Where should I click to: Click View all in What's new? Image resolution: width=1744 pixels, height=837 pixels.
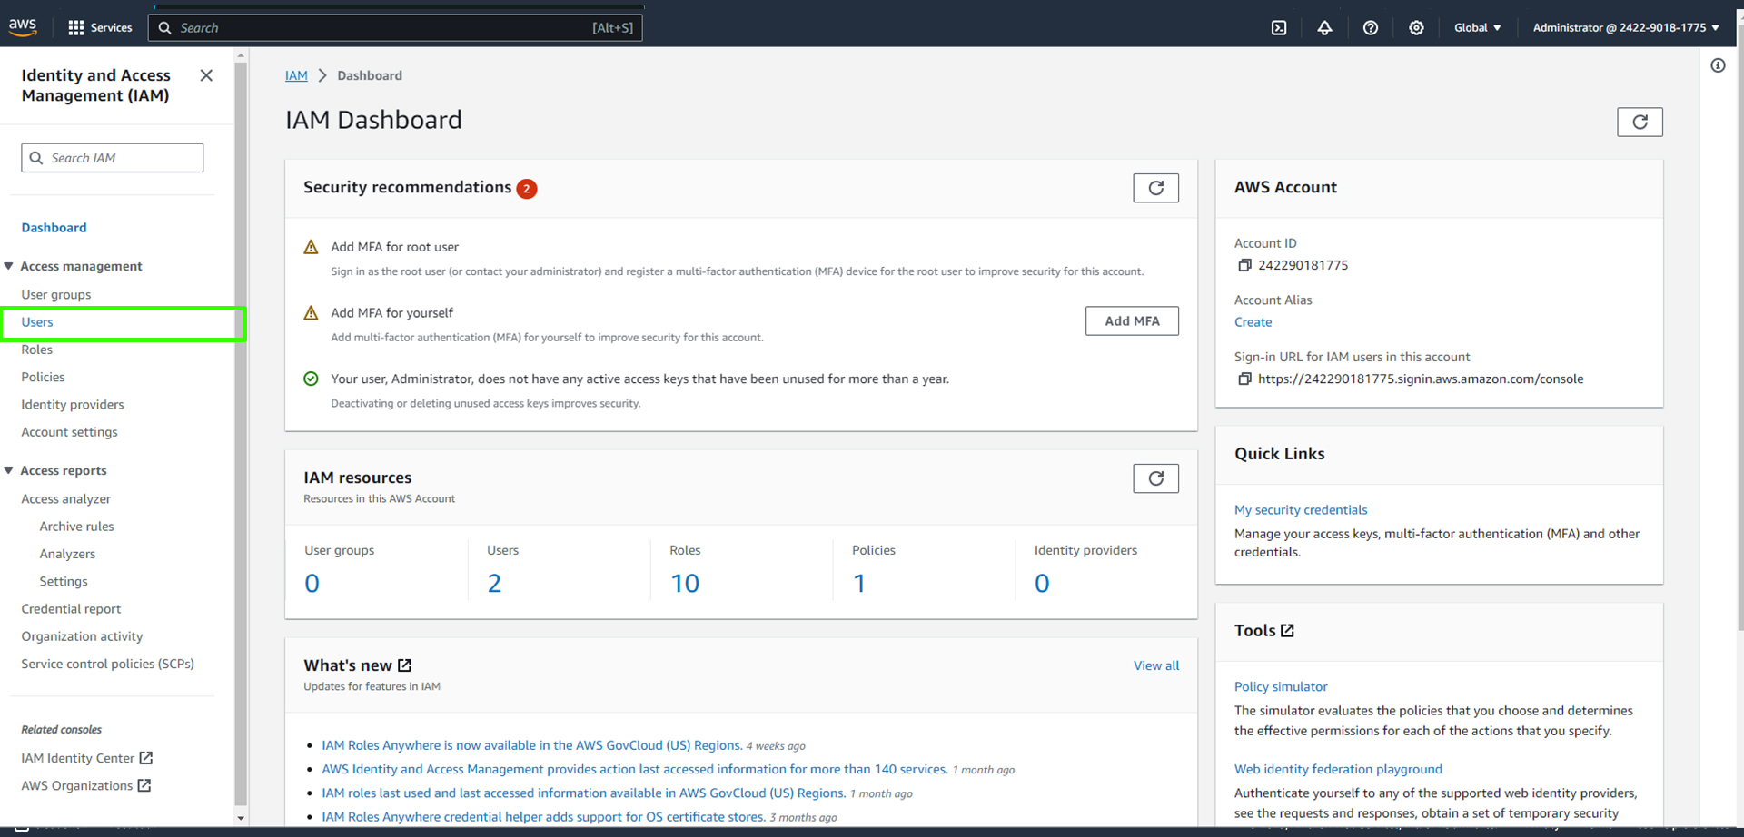1156,665
